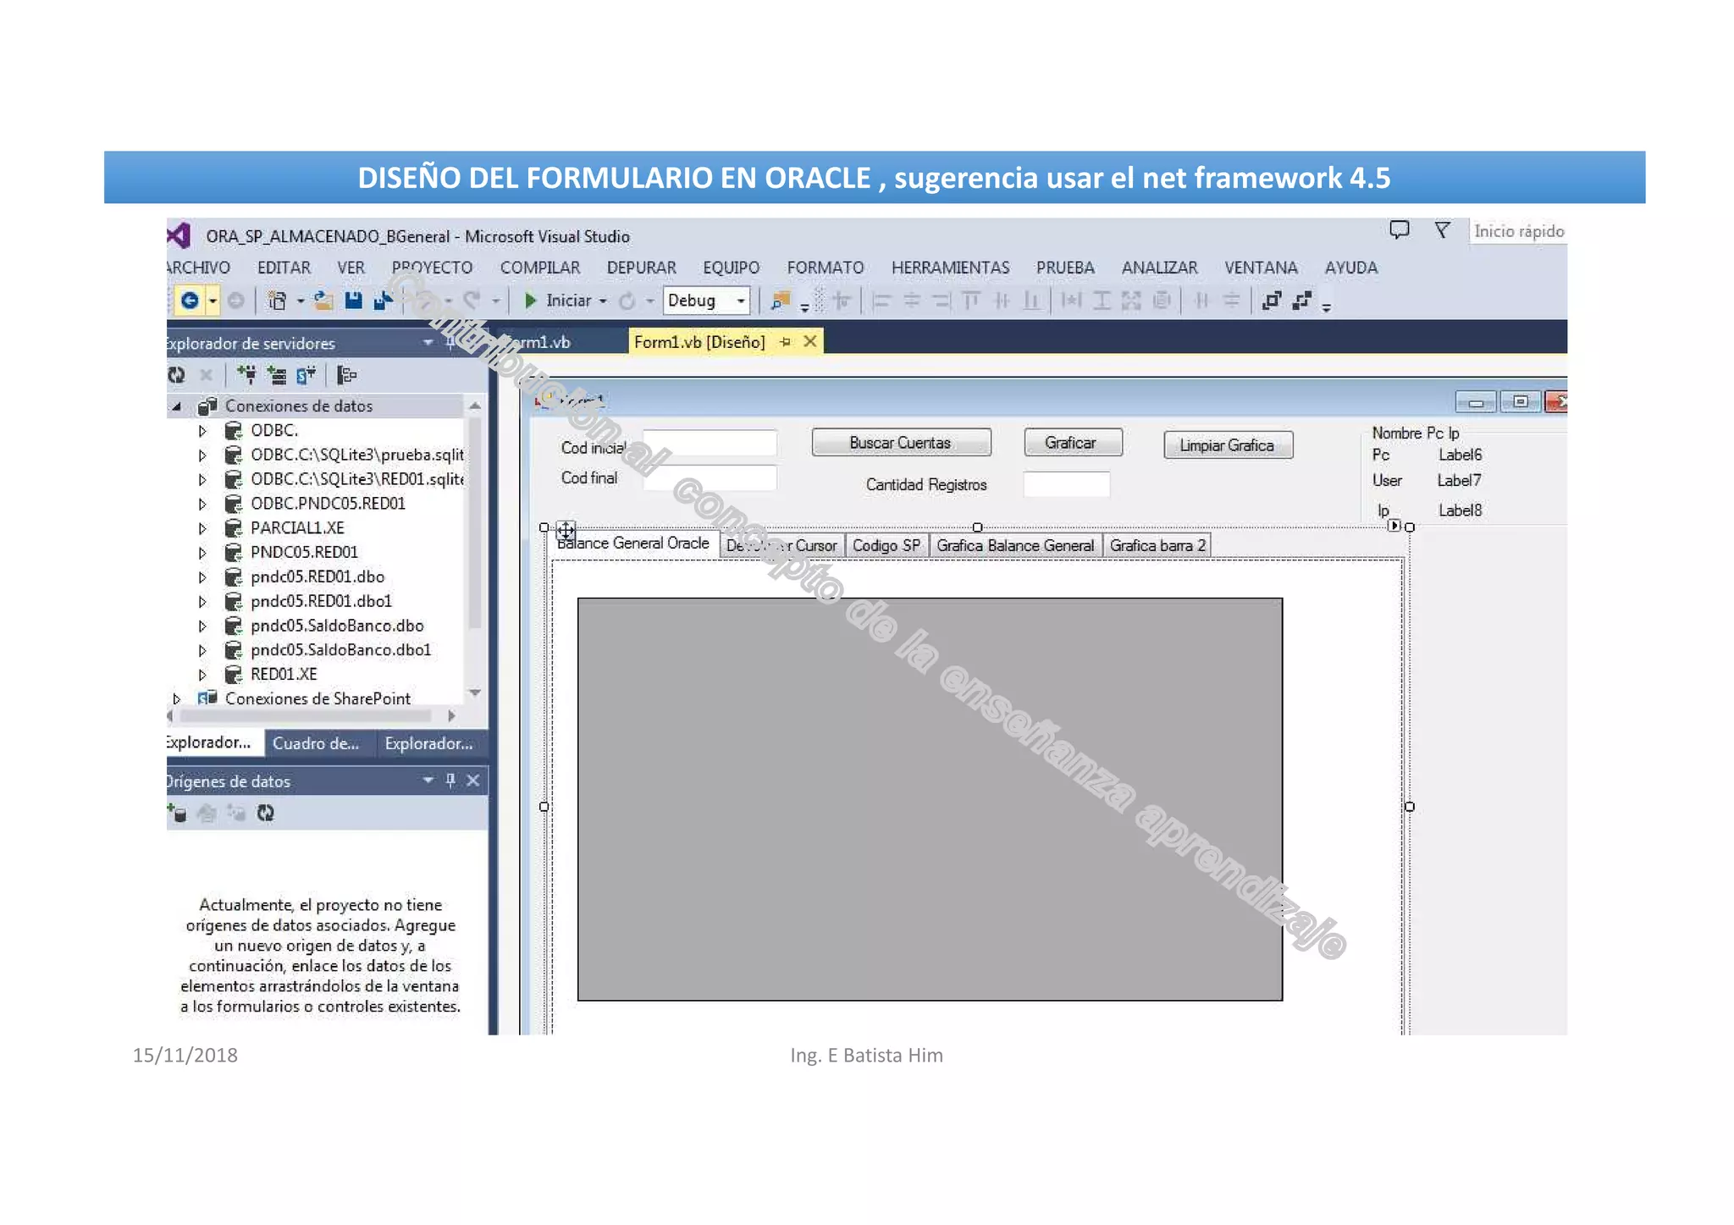Switch to the Grafica barra 2 tab
This screenshot has height=1225, width=1734.
[1157, 546]
